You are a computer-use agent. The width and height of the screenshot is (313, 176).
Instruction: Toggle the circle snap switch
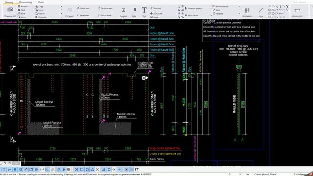point(87,170)
